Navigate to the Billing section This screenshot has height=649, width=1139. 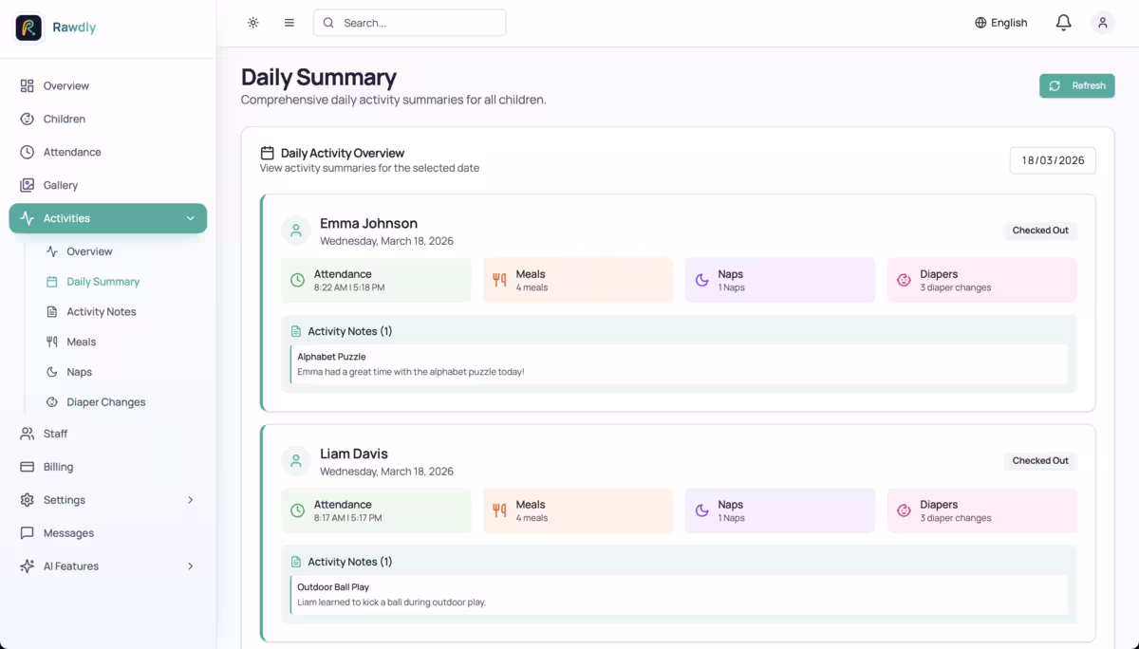coord(58,467)
